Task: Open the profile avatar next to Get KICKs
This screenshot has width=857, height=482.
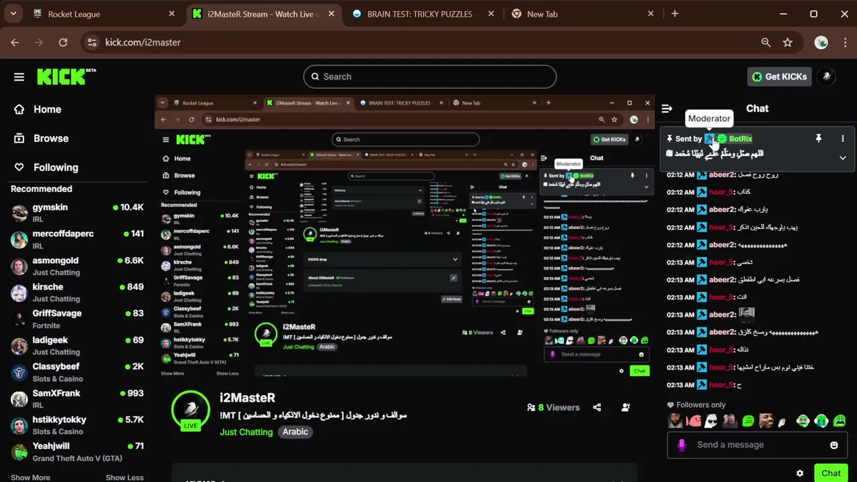Action: point(827,76)
